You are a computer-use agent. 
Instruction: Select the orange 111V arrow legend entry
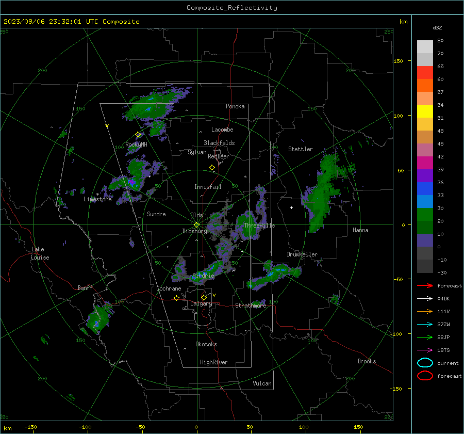coord(425,311)
